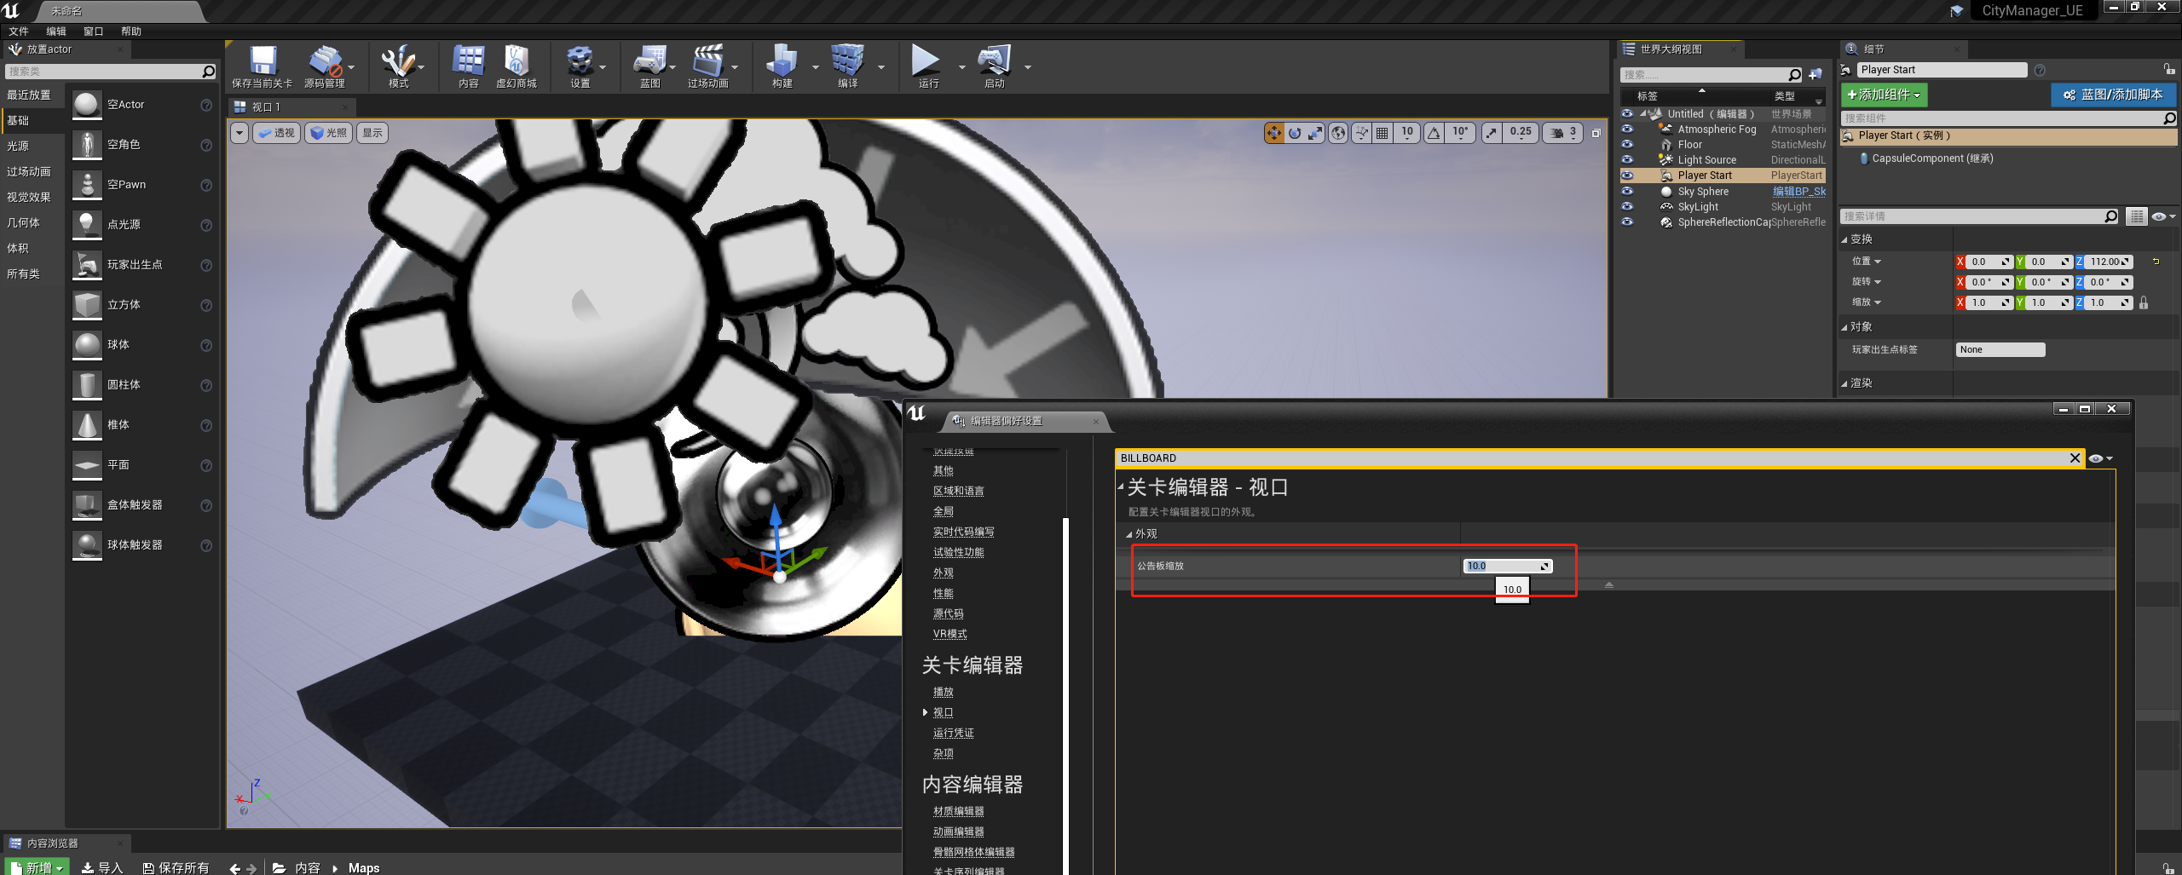
Task: Click the Show (显示) viewport button
Action: coord(372,133)
